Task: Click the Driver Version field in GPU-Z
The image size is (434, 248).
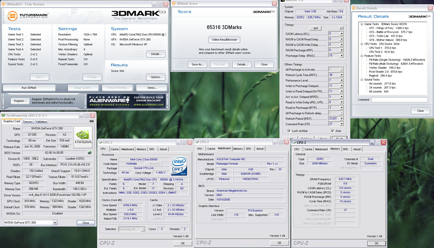Action: point(57,195)
